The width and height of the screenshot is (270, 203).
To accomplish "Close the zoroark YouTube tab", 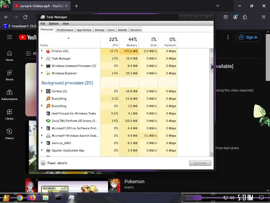I will click(x=66, y=6).
